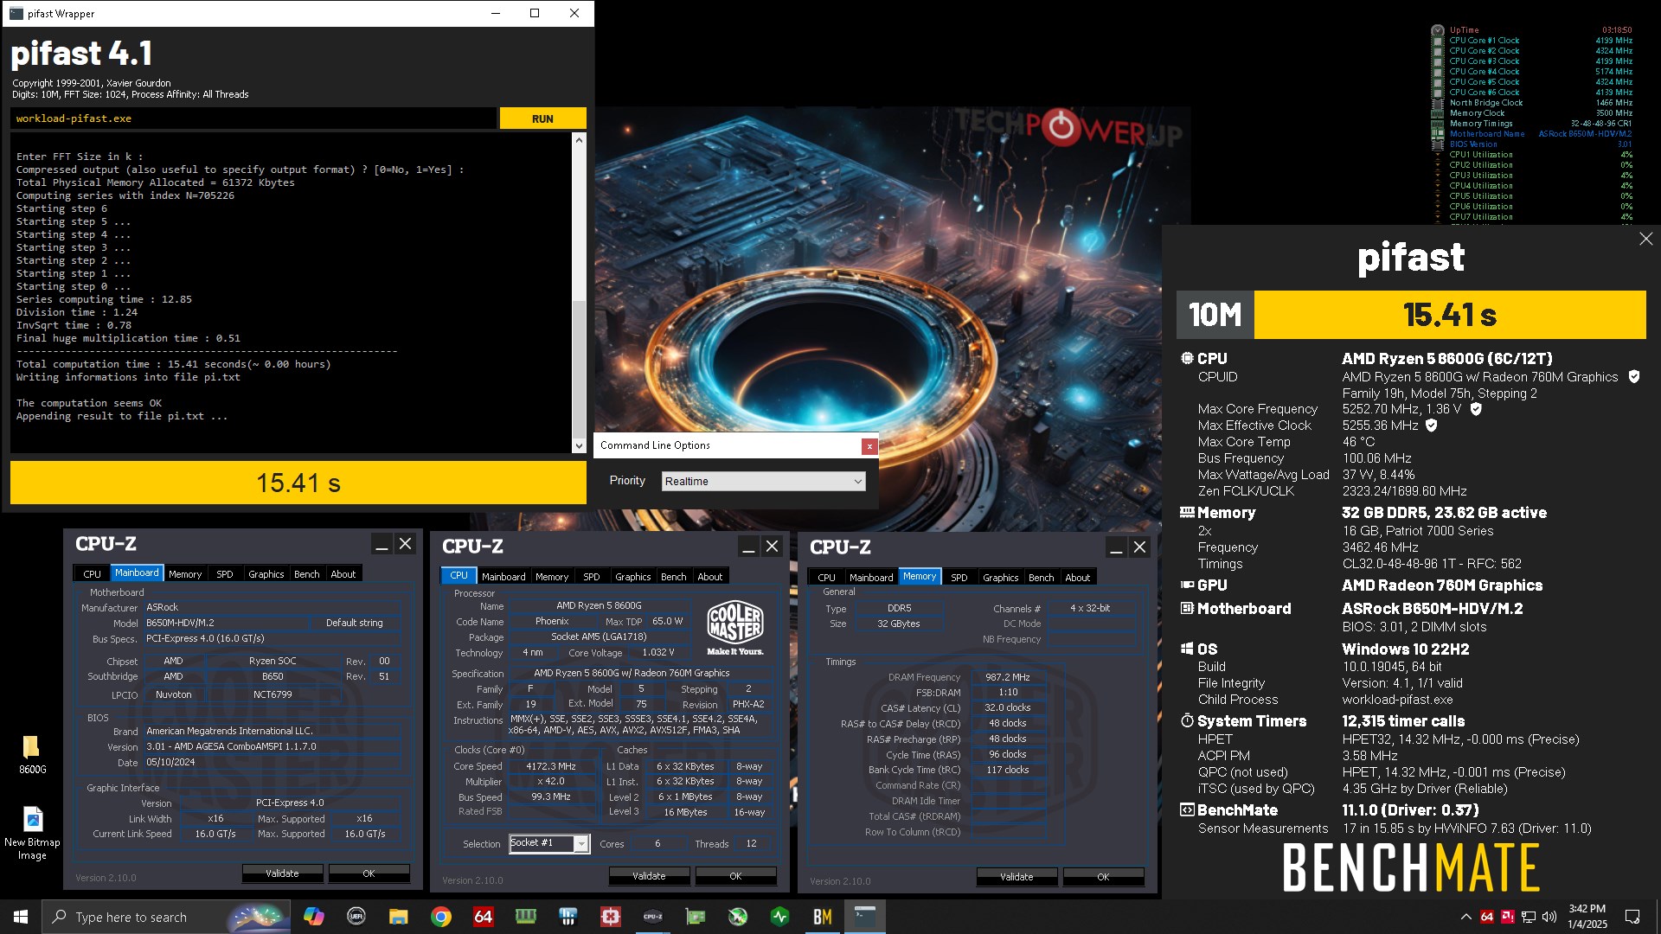Switch to the CPU tab in the left CPU-Z window

(x=92, y=574)
